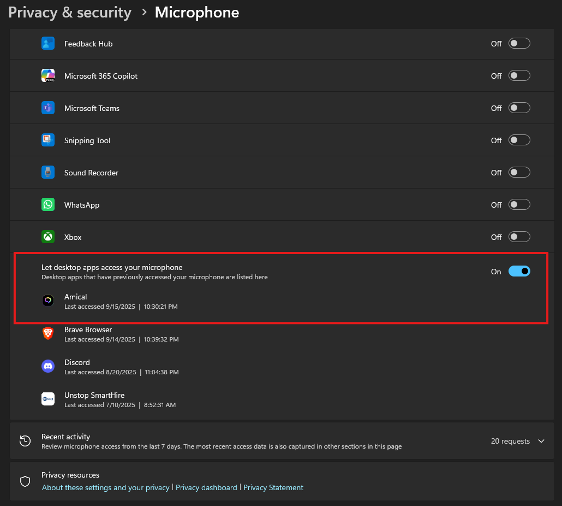This screenshot has height=506, width=562.
Task: Disable desktop apps microphone access
Action: (519, 271)
